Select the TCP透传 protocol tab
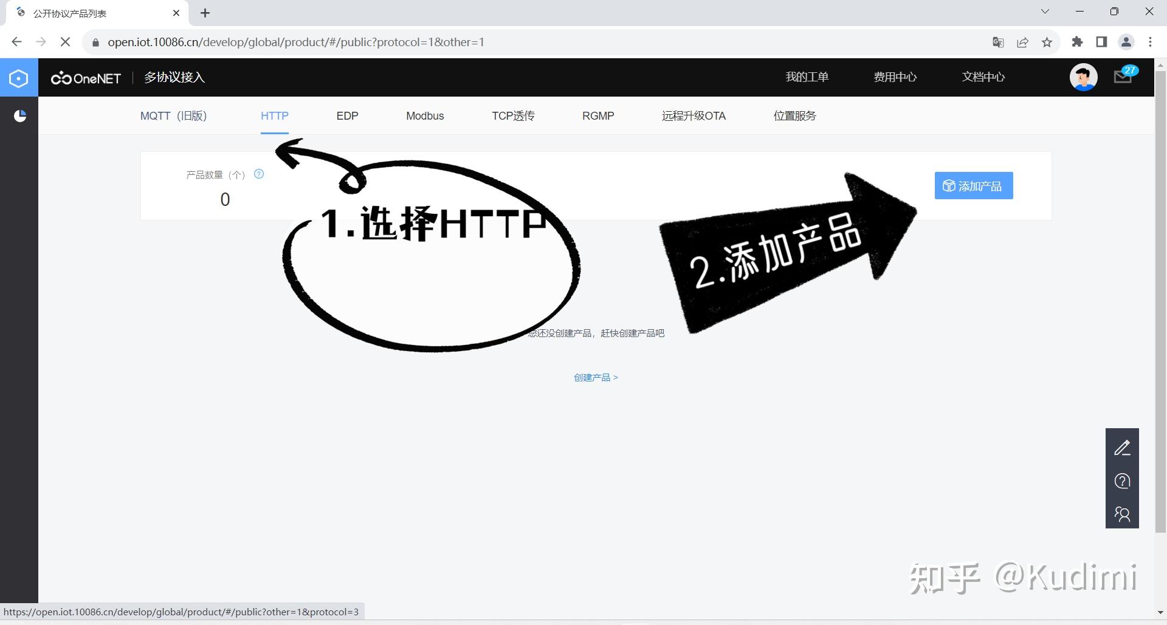Image resolution: width=1167 pixels, height=625 pixels. (513, 116)
